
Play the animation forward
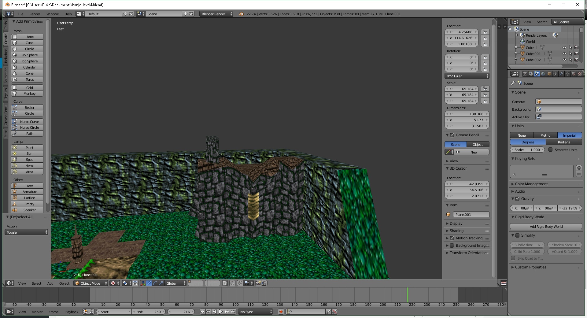221,312
